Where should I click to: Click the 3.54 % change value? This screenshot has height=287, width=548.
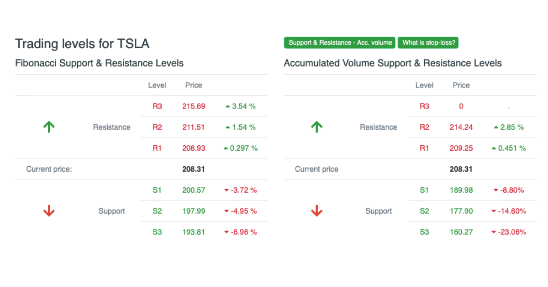[240, 106]
